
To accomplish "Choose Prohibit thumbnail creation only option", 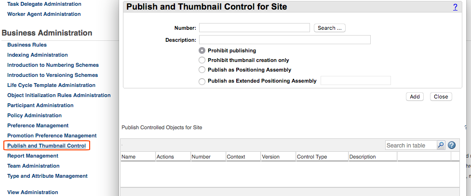I will pyautogui.click(x=202, y=60).
